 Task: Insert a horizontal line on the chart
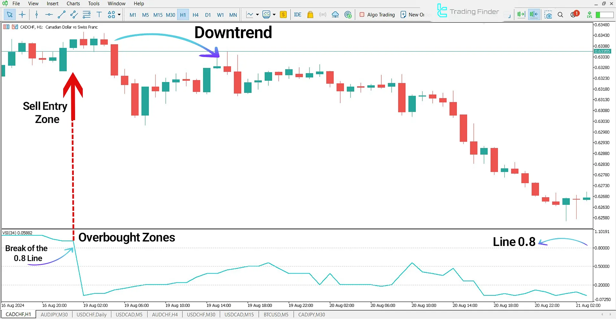[49, 14]
